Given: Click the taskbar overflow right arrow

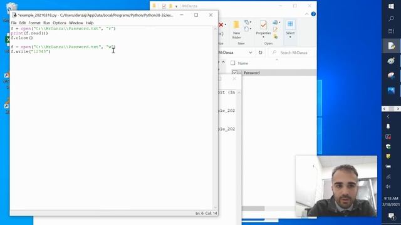Looking at the screenshot, I should coord(398,109).
